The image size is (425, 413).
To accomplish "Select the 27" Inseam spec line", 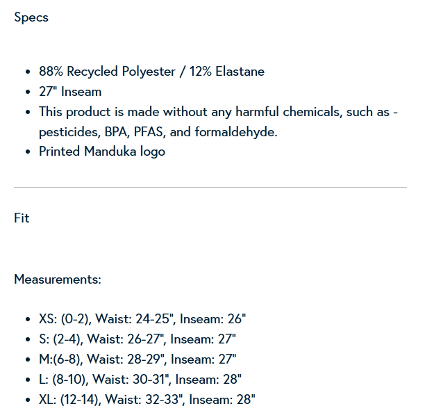I will pyautogui.click(x=70, y=92).
